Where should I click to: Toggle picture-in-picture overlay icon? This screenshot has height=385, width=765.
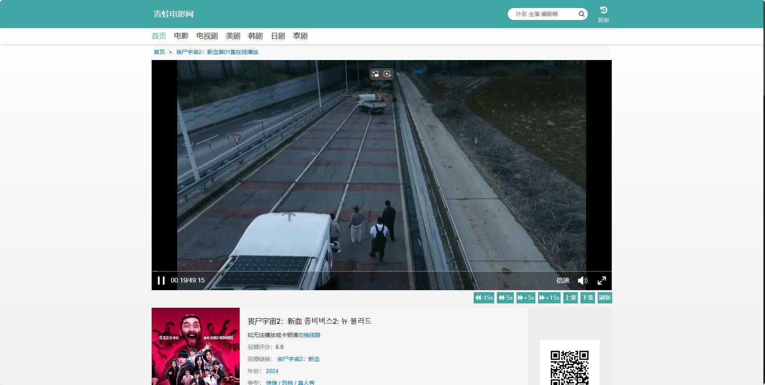click(x=375, y=74)
